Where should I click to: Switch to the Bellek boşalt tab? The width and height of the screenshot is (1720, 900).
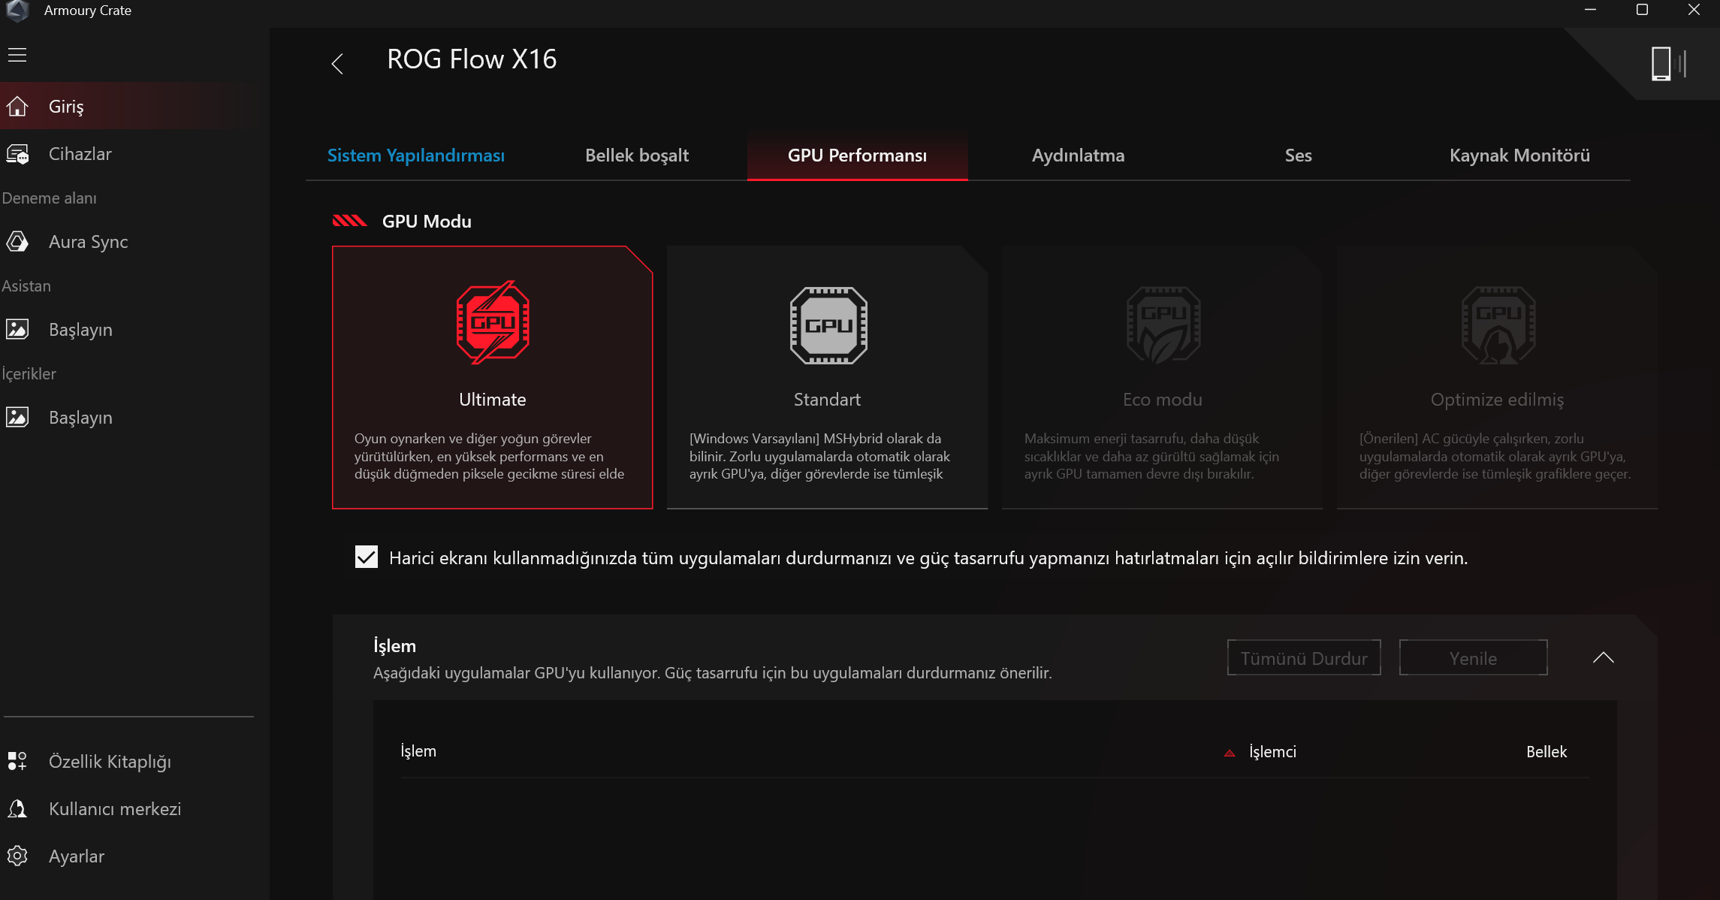(x=636, y=156)
